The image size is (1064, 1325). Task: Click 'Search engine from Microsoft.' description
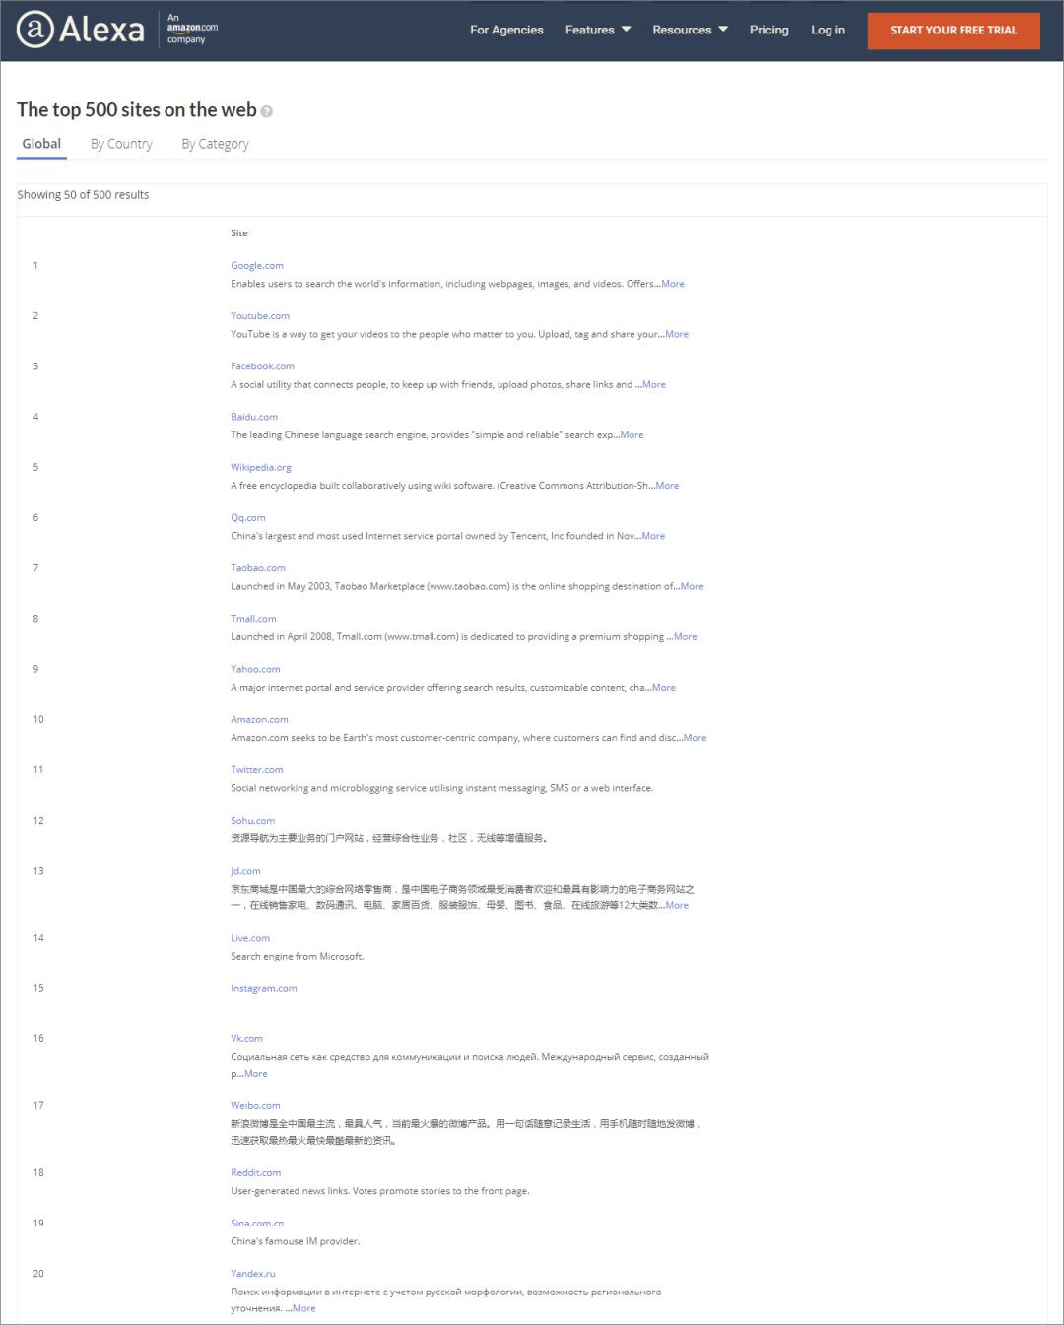click(x=298, y=956)
